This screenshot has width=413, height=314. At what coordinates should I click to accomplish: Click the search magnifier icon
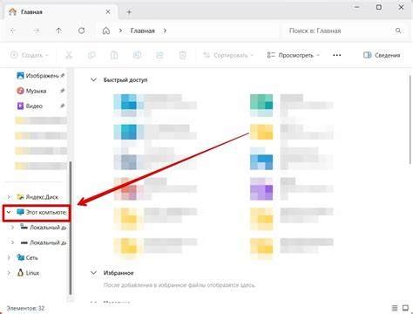click(x=398, y=31)
